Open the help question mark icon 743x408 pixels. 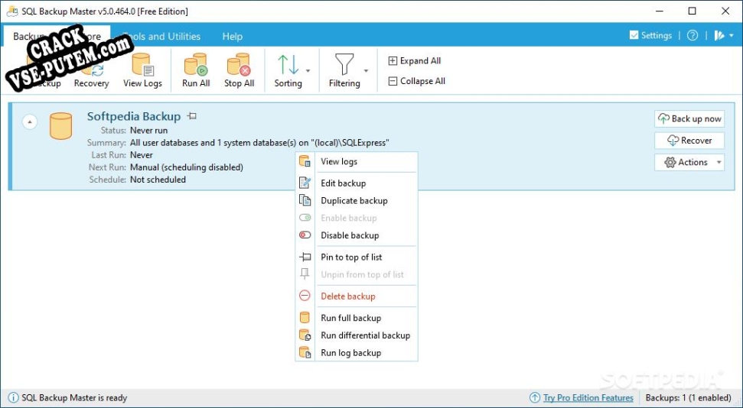[x=692, y=35]
